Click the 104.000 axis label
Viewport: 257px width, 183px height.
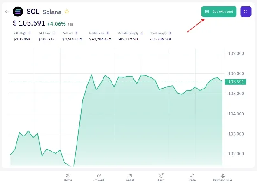pos(236,114)
